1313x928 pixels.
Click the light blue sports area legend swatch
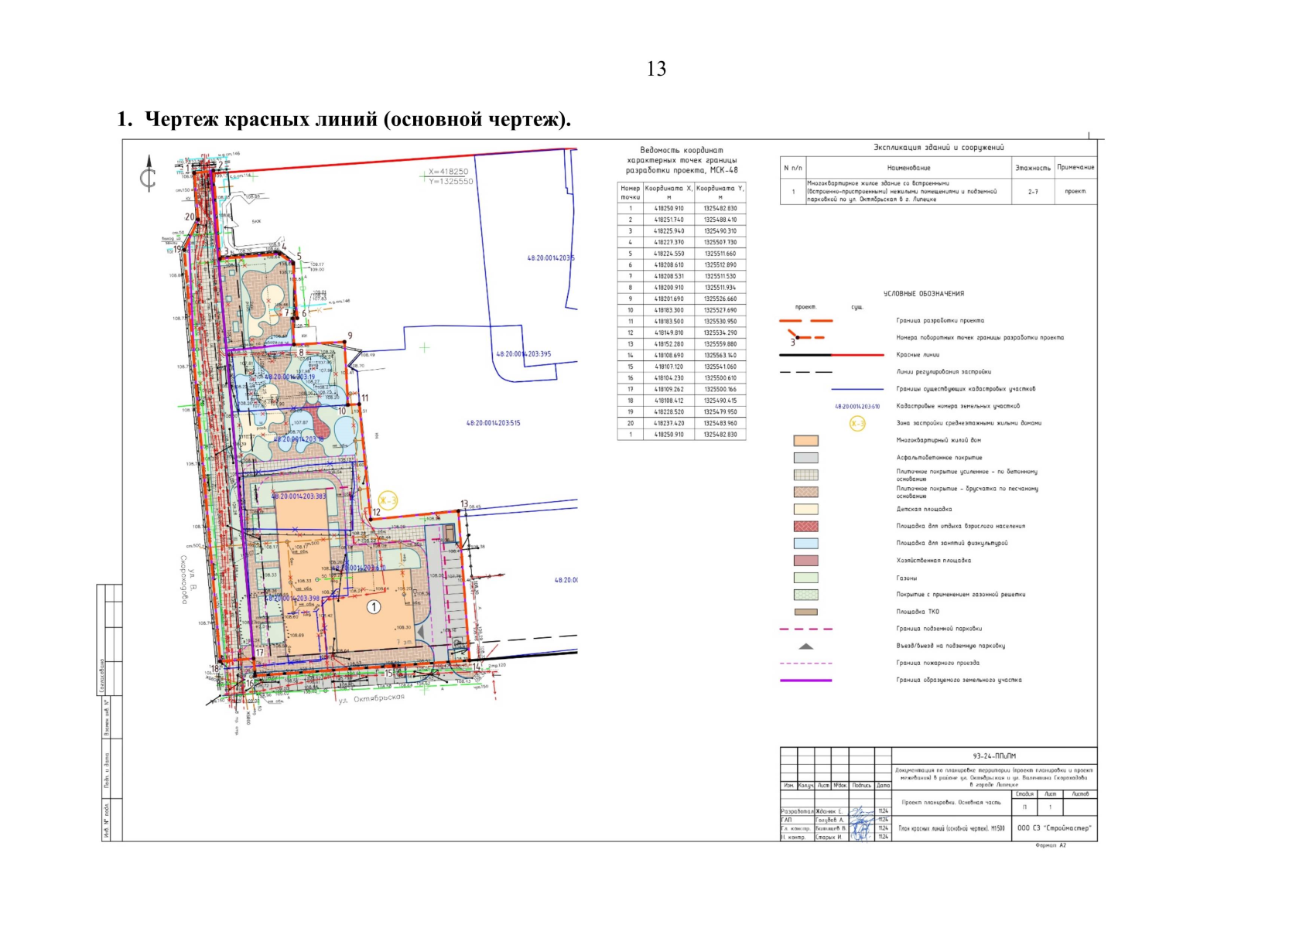click(x=805, y=544)
